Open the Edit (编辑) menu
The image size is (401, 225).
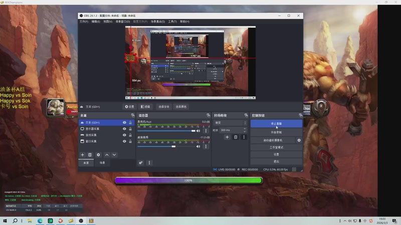(x=96, y=21)
